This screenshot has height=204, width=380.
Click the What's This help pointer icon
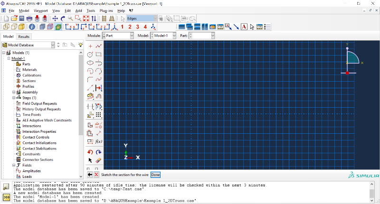pyautogui.click(x=131, y=10)
